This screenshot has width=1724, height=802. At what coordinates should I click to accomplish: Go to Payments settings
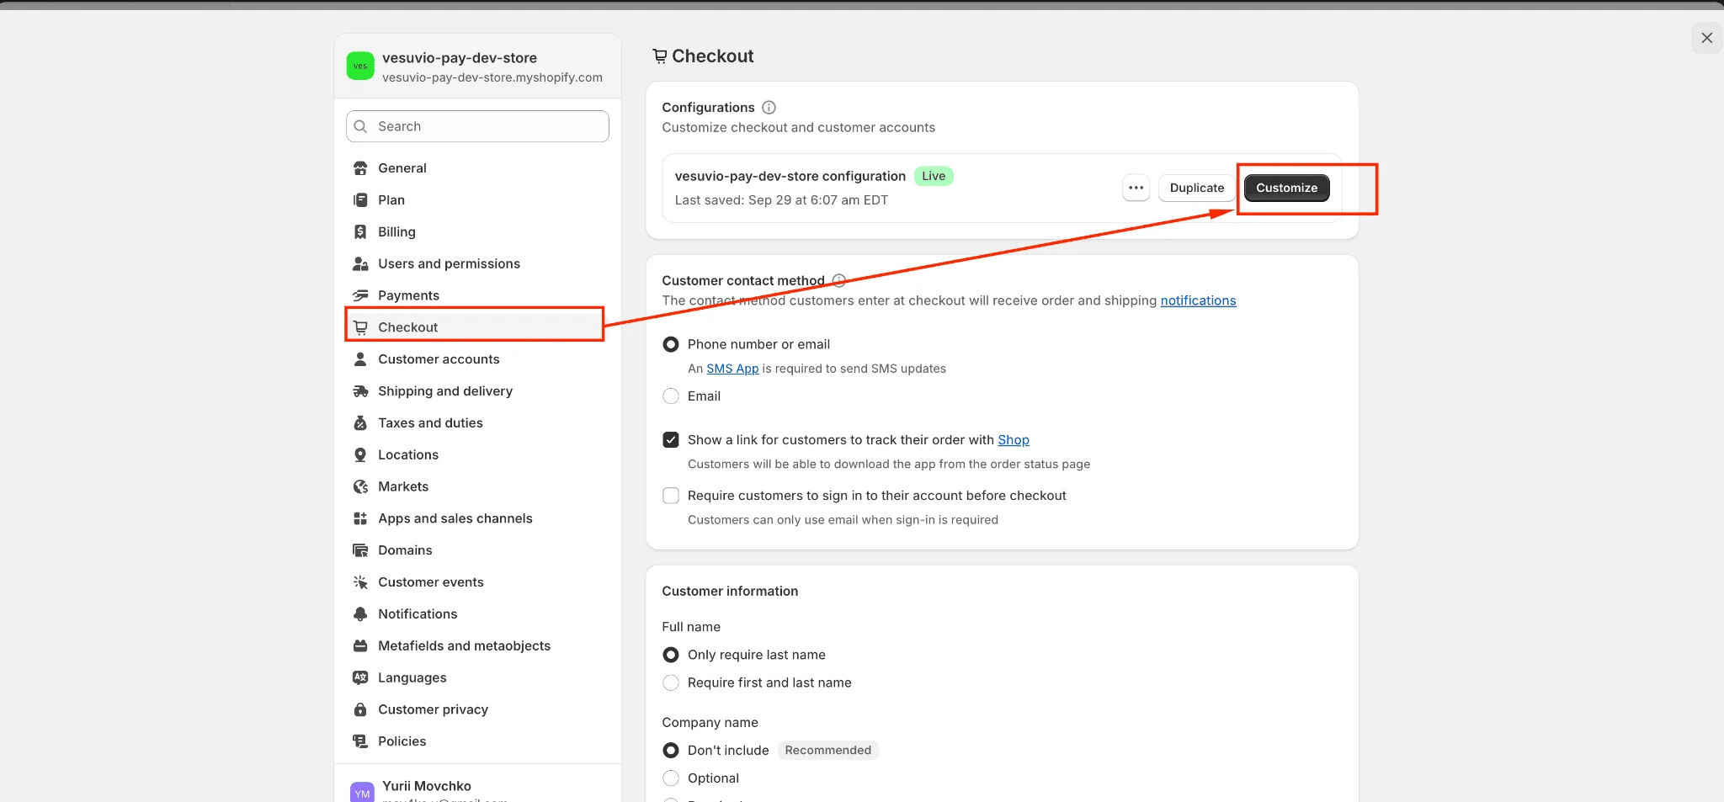(x=408, y=295)
